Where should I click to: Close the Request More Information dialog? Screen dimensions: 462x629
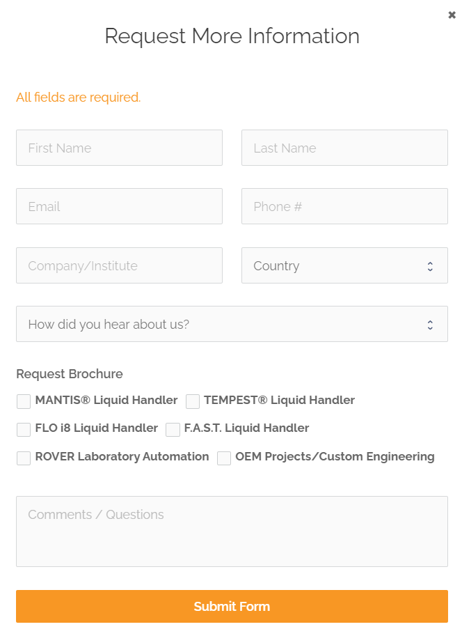pos(452,15)
